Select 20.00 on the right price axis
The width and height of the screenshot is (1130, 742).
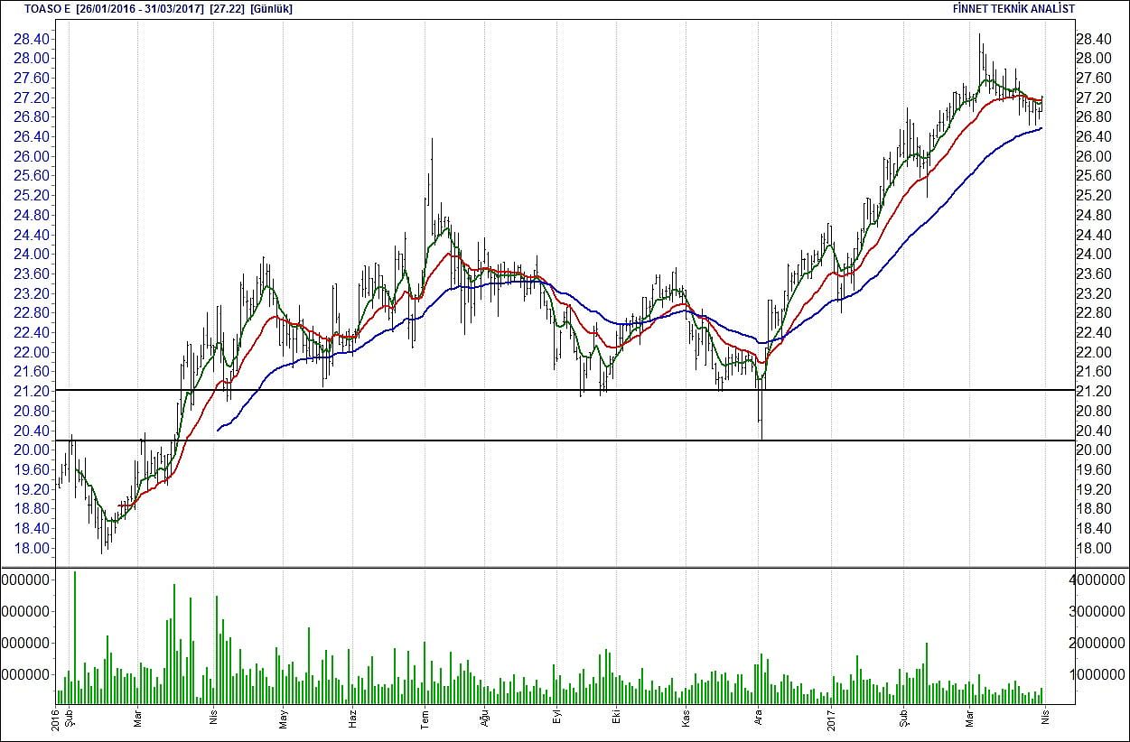click(1094, 450)
